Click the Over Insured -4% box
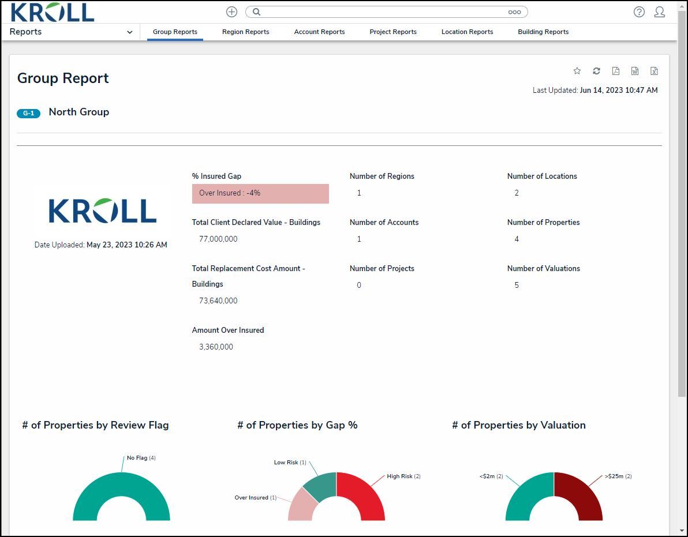688x537 pixels. [x=260, y=193]
